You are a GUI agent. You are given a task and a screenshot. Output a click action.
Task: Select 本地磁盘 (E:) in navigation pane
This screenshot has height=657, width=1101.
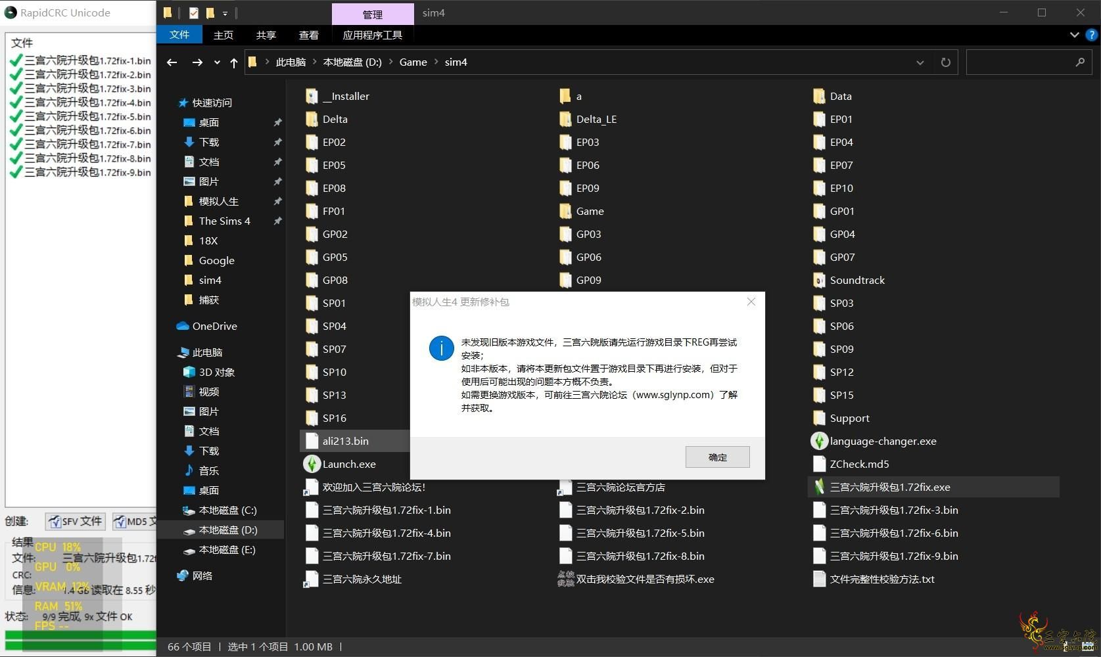point(227,549)
